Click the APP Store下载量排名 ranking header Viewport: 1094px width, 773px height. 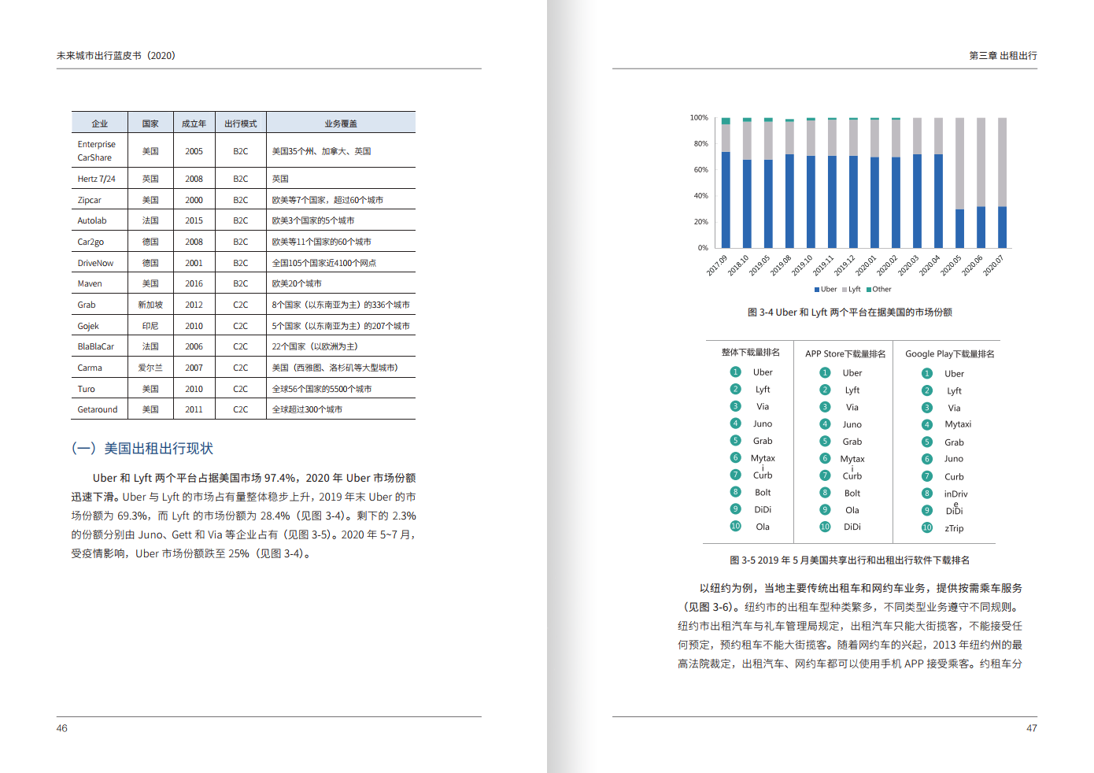point(845,354)
